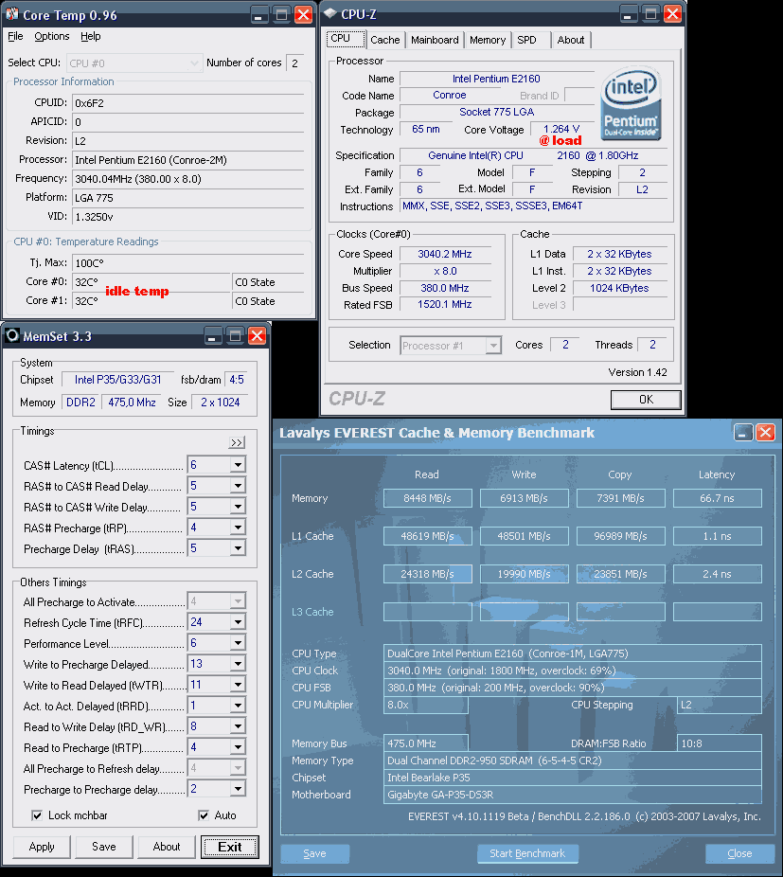The height and width of the screenshot is (877, 783).
Task: Expand the Act. to Act. Delayed (tRRD) dropdown
Action: coord(238,706)
